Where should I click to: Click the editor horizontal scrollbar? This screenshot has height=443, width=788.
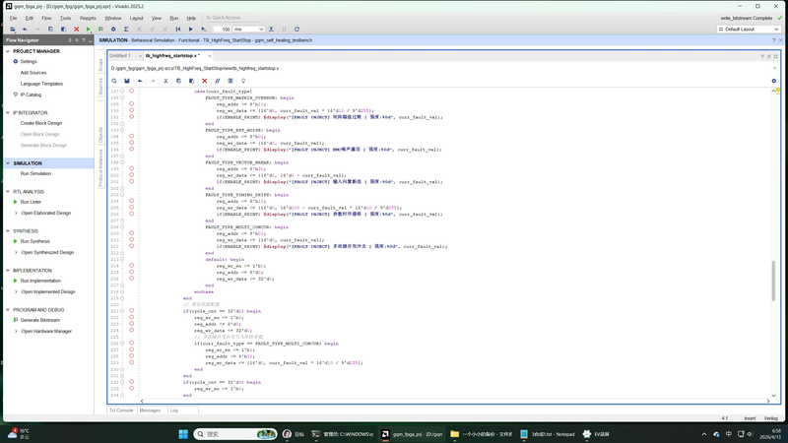click(455, 401)
